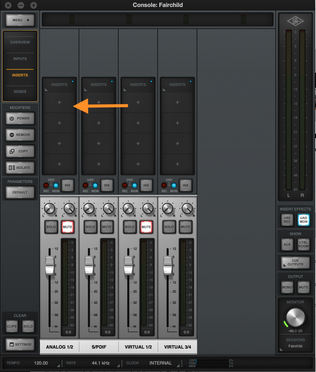Open the SESSIONS Fairchild menu

coord(295,346)
